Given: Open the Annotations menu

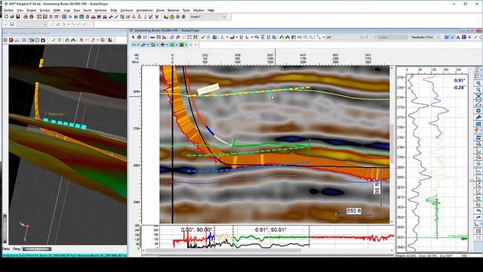Looking at the screenshot, I should [144, 10].
